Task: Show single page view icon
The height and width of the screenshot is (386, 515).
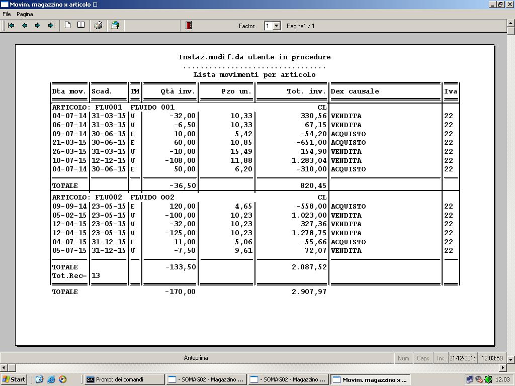Action: pos(68,25)
